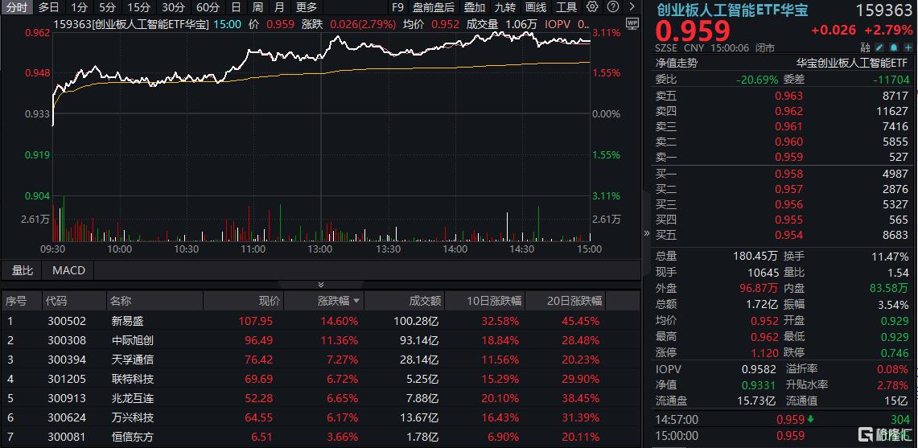This screenshot has height=448, width=918.
Task: Click the right arrow at toolbar end
Action: click(632, 7)
